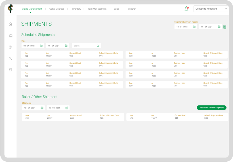This screenshot has width=233, height=162.
Task: Switch to the Cattle Charges tab
Action: (57, 9)
